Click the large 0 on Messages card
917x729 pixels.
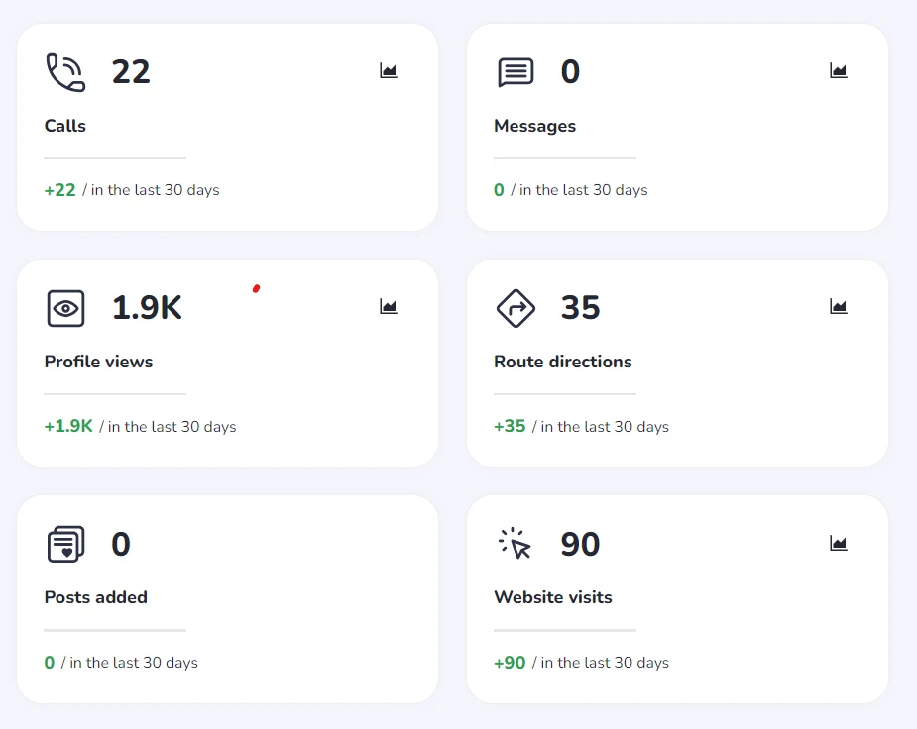[570, 72]
